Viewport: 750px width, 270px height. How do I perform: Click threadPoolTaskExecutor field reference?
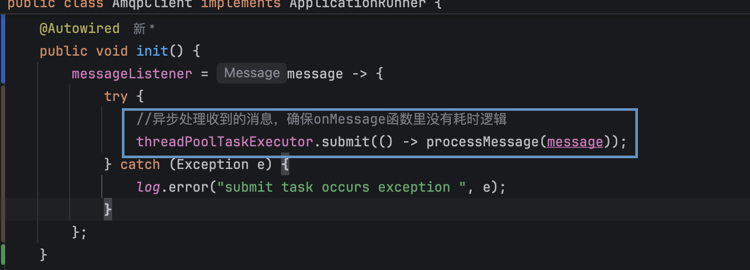225,142
